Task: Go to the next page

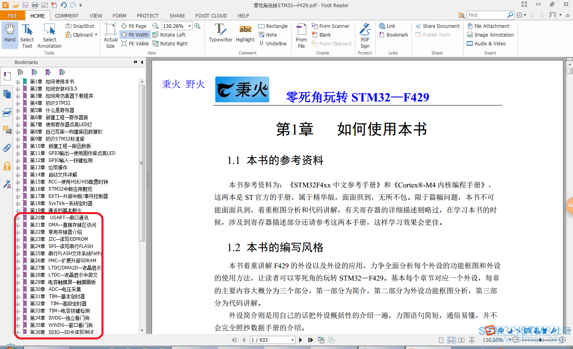Action: point(300,340)
